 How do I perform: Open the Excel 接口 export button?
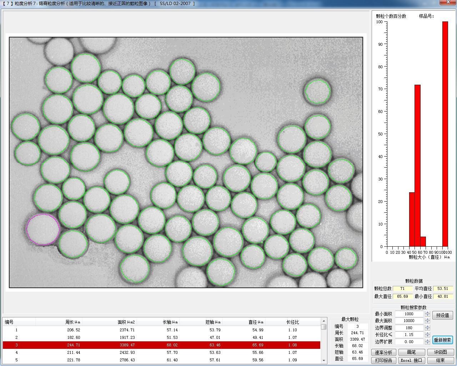(x=411, y=360)
